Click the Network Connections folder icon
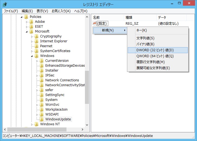Image resolution: width=197 pixels, height=141 pixels. click(42, 80)
